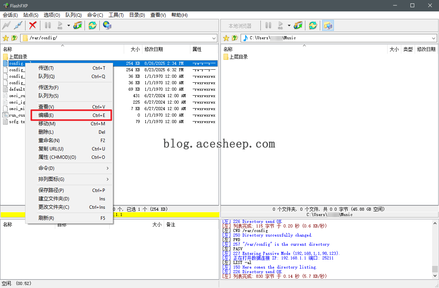This screenshot has width=439, height=288.
Task: Click the Disconnect plug icon in left toolbar
Action: click(18, 26)
